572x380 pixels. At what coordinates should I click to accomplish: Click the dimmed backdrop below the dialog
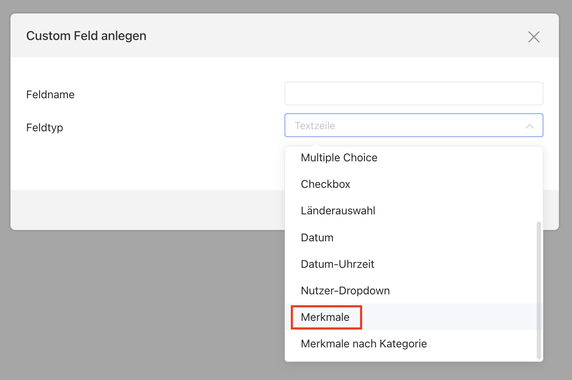pos(144,304)
